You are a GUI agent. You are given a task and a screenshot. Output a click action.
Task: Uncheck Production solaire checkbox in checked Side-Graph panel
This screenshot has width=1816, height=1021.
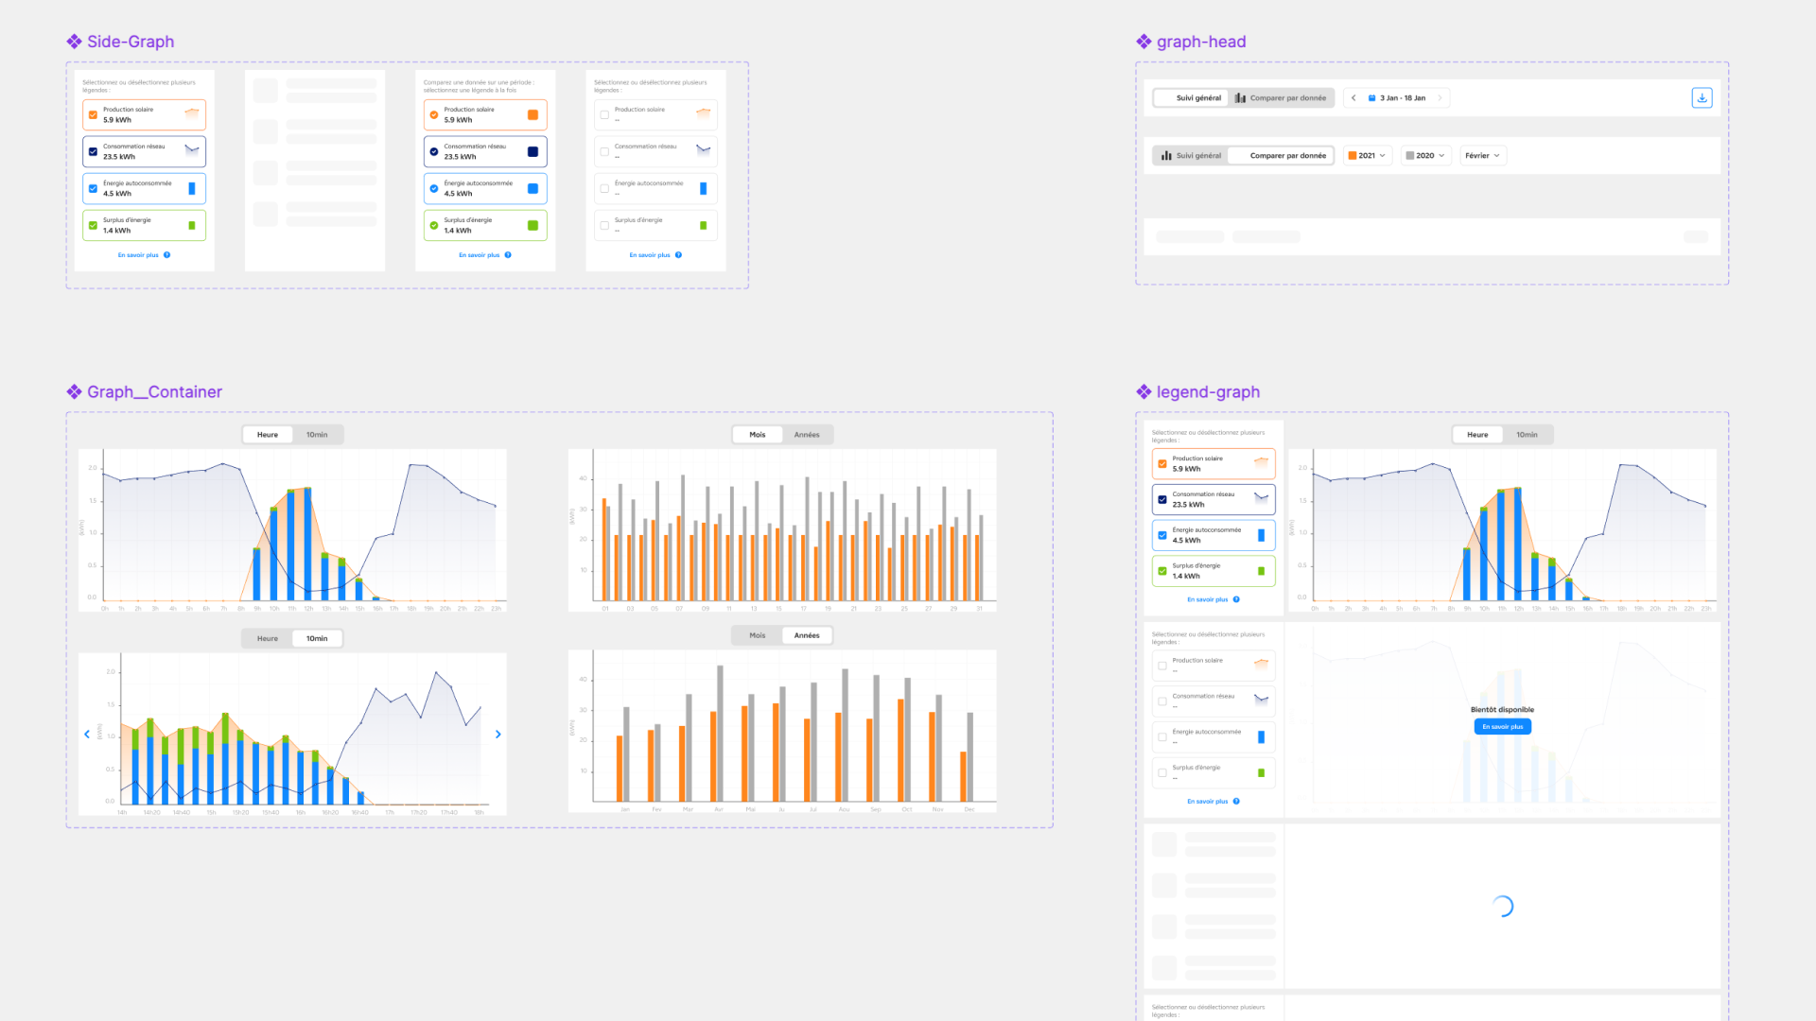click(x=93, y=115)
